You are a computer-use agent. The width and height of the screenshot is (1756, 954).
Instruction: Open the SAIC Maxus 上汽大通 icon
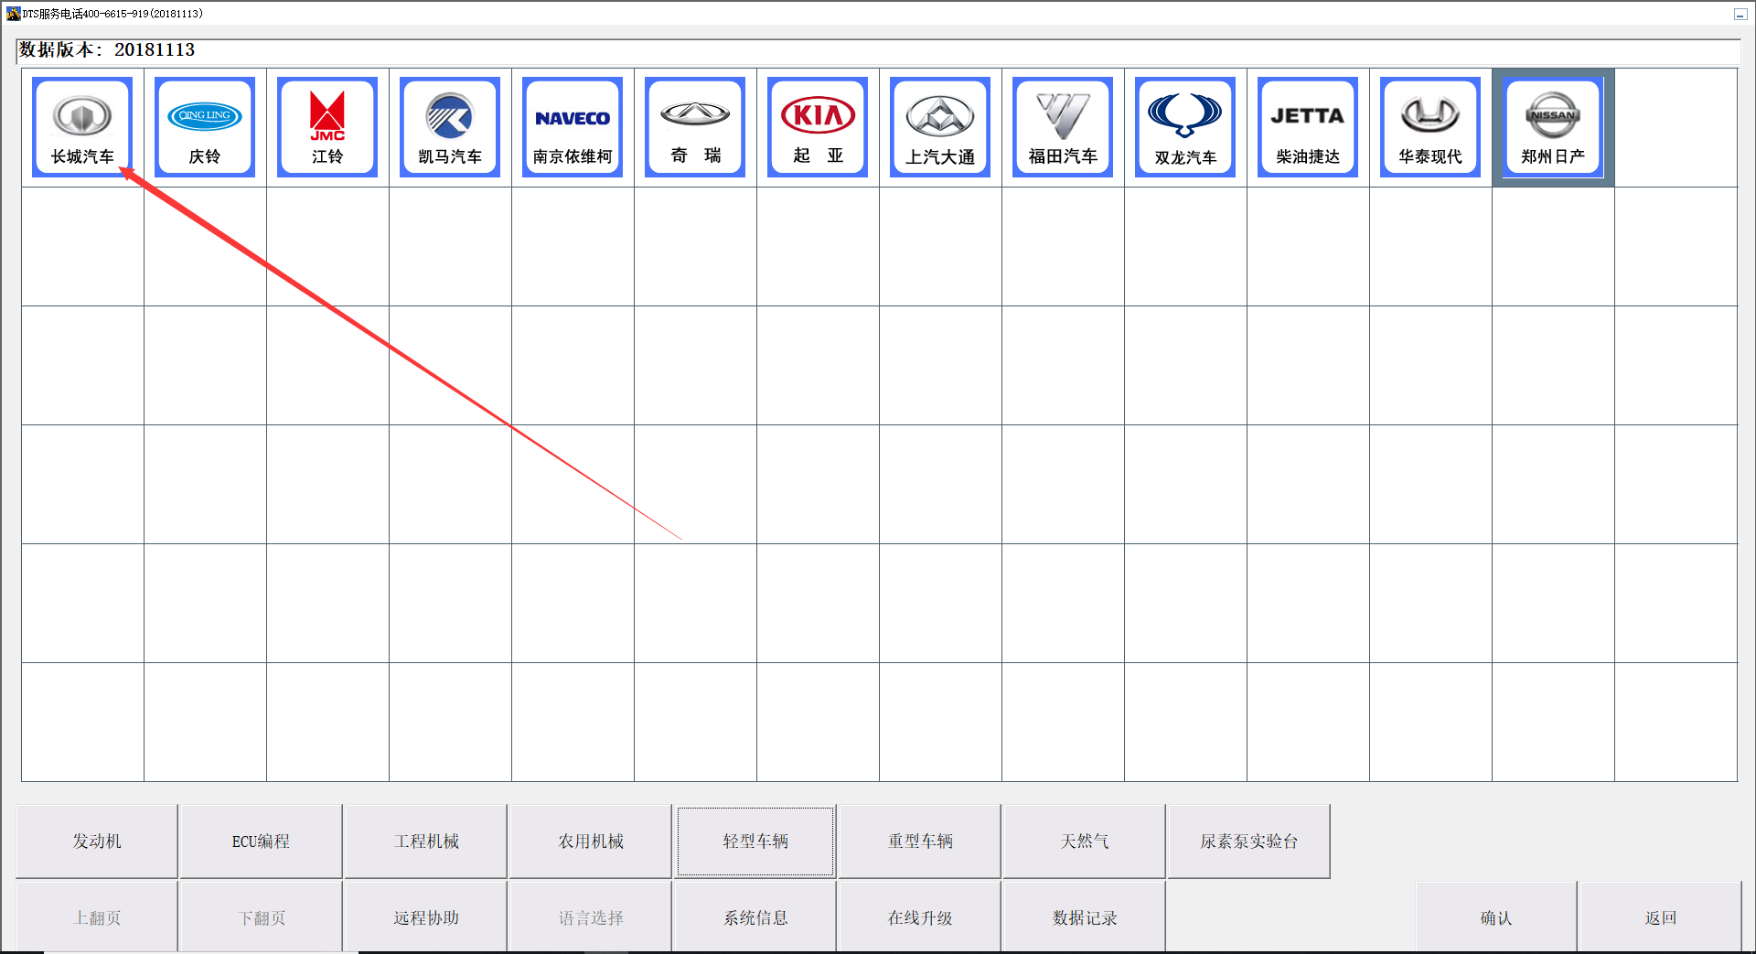coord(940,127)
